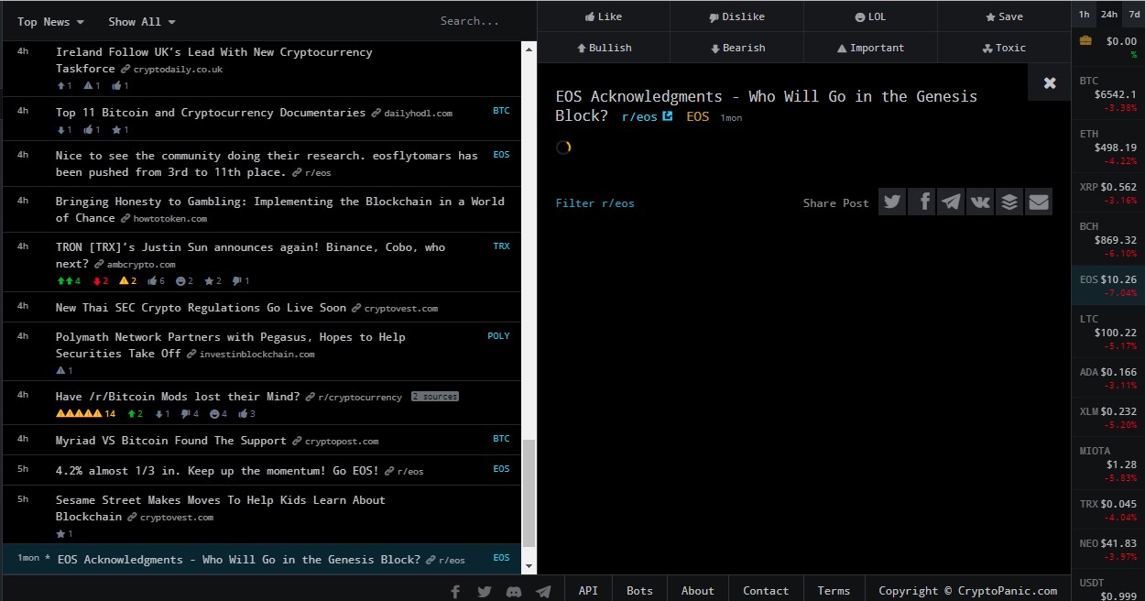Share post via Buffer stack icon
This screenshot has height=601, width=1145.
click(1009, 202)
